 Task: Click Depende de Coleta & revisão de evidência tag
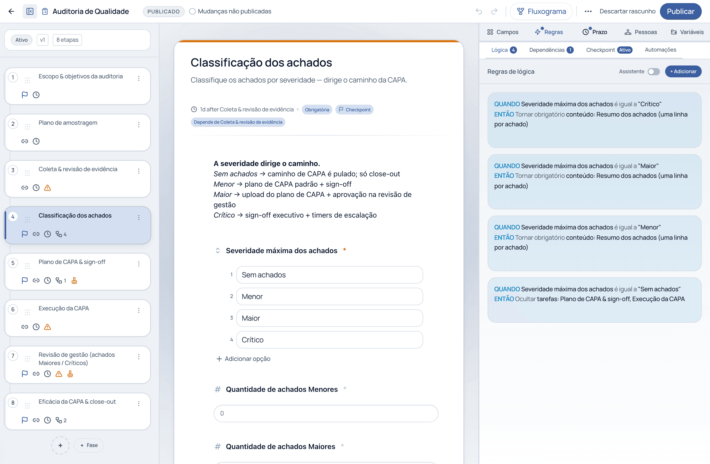pyautogui.click(x=238, y=122)
